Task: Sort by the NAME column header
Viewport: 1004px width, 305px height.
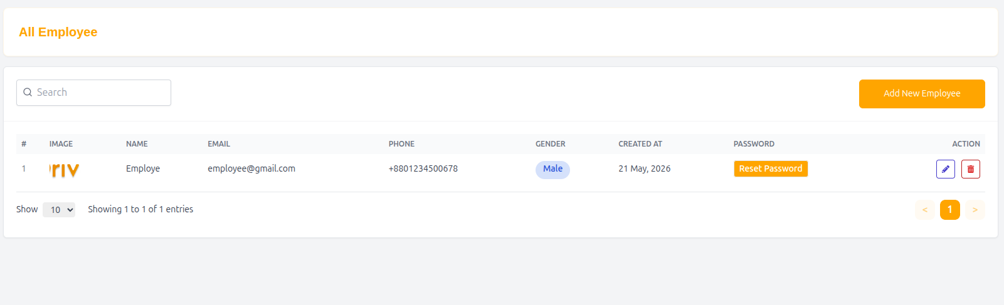Action: pyautogui.click(x=137, y=144)
